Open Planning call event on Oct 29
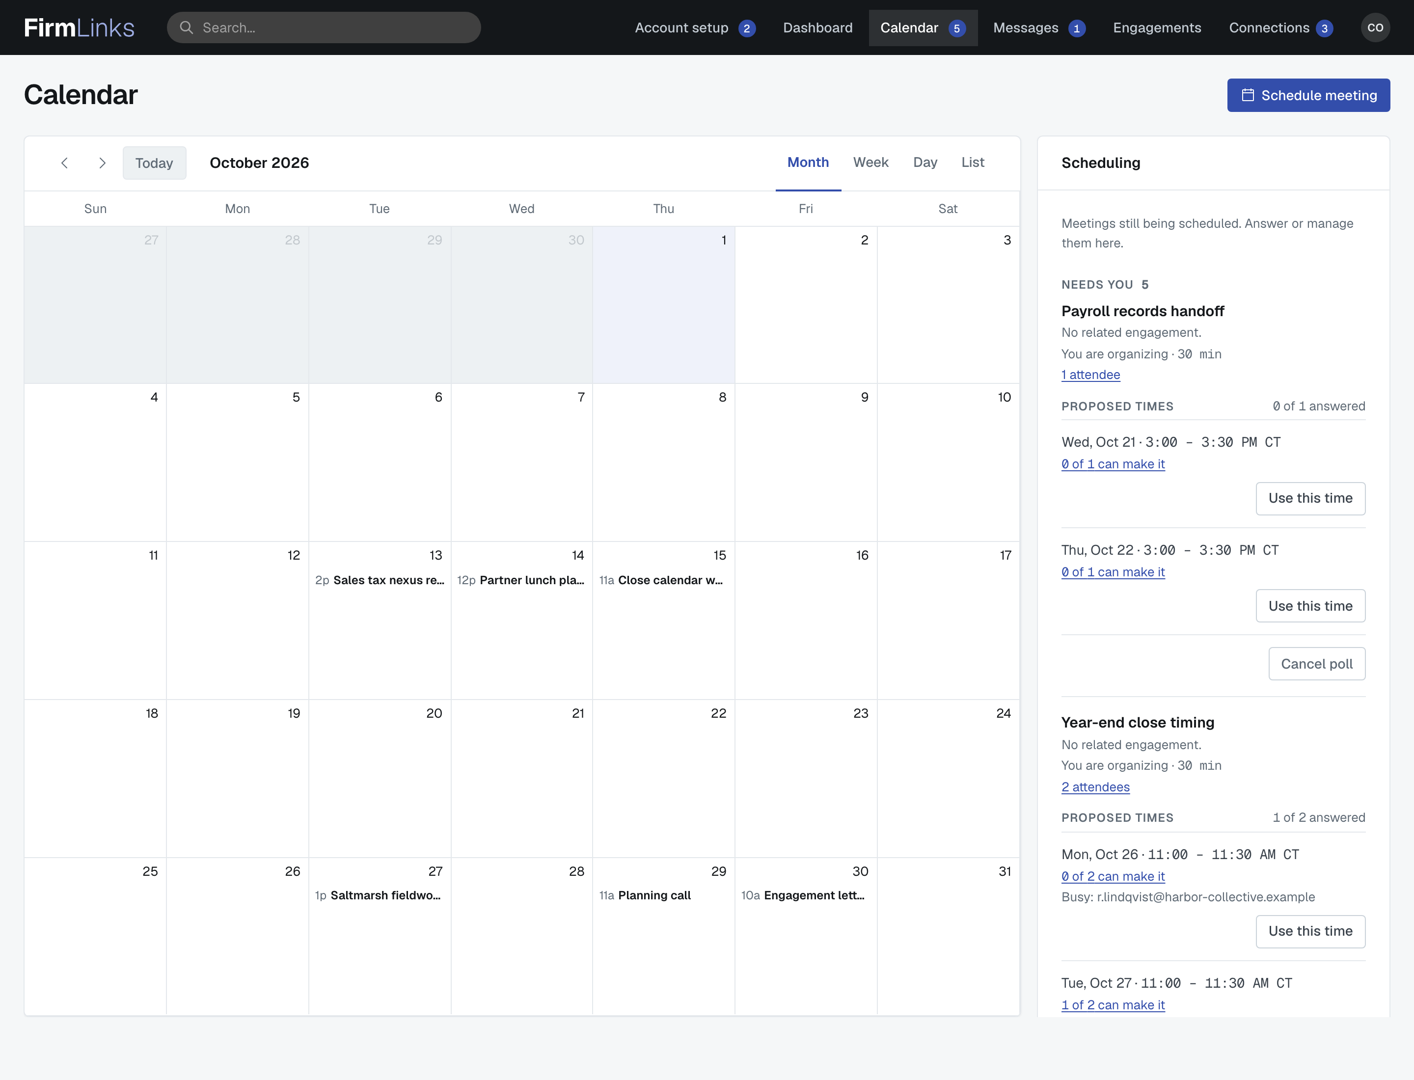This screenshot has height=1080, width=1414. pyautogui.click(x=663, y=895)
